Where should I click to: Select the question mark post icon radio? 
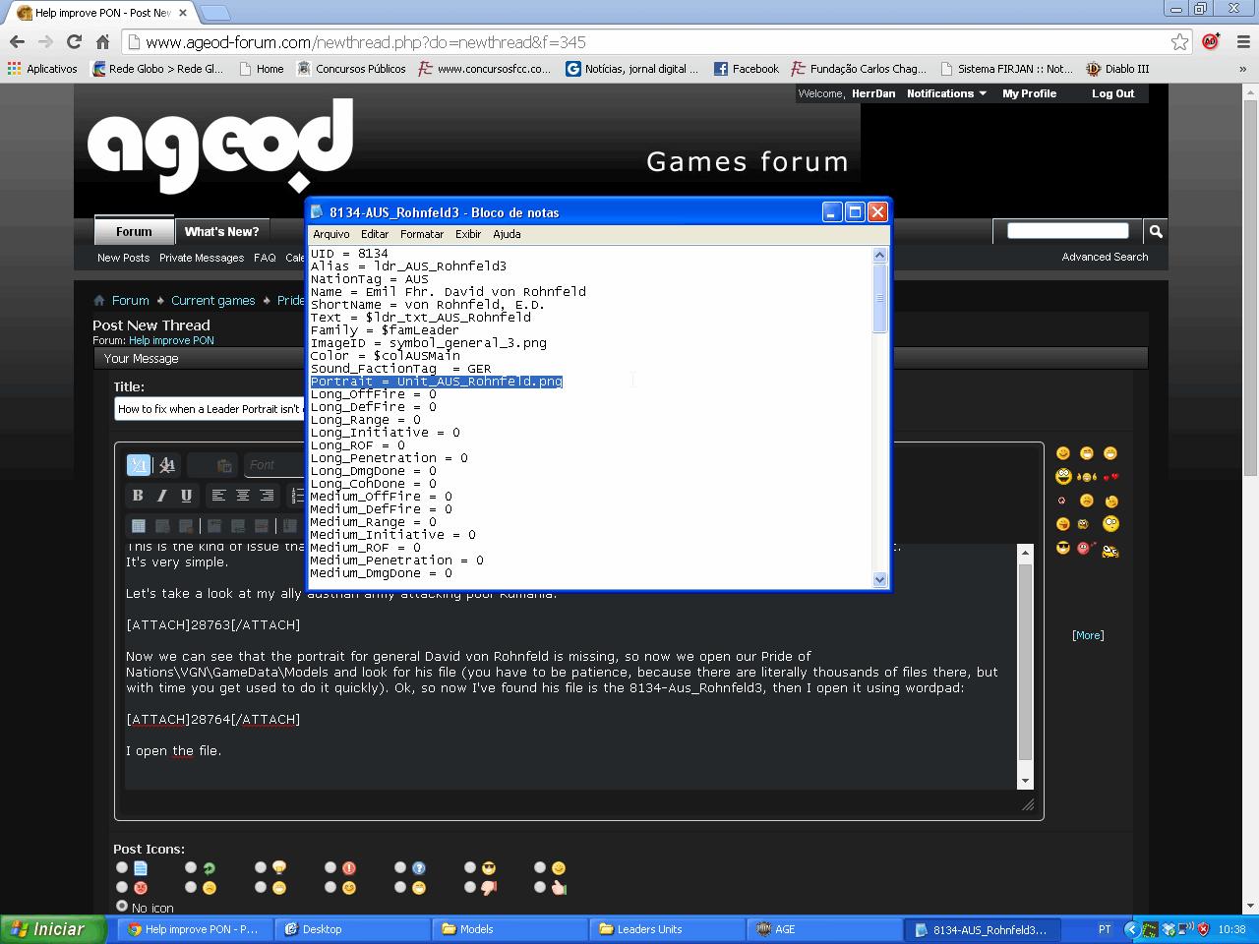coord(400,867)
